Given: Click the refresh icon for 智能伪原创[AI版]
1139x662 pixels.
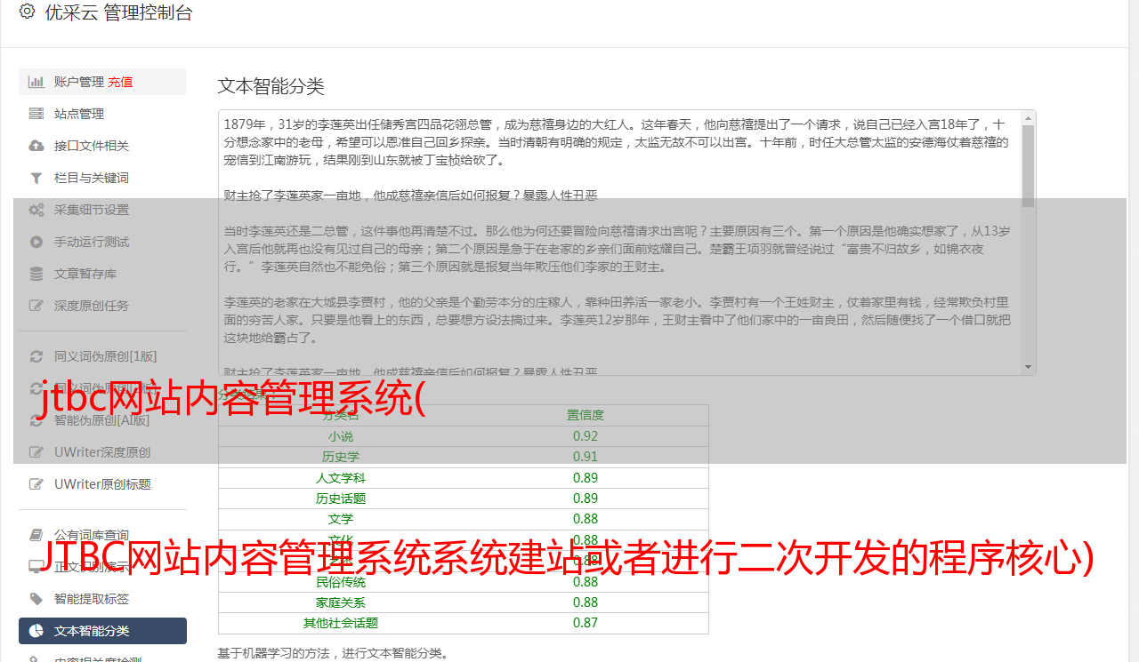Looking at the screenshot, I should 36,420.
